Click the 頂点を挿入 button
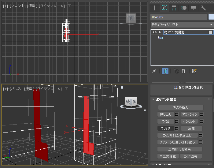The width and height of the screenshot is (214, 168). click(x=181, y=107)
